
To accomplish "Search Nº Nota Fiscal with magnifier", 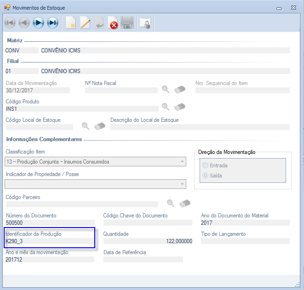I will tap(166, 89).
